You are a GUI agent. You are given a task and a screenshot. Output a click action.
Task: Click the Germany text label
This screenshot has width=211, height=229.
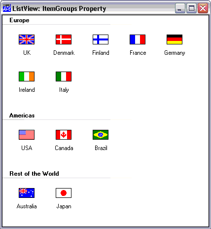(175, 53)
